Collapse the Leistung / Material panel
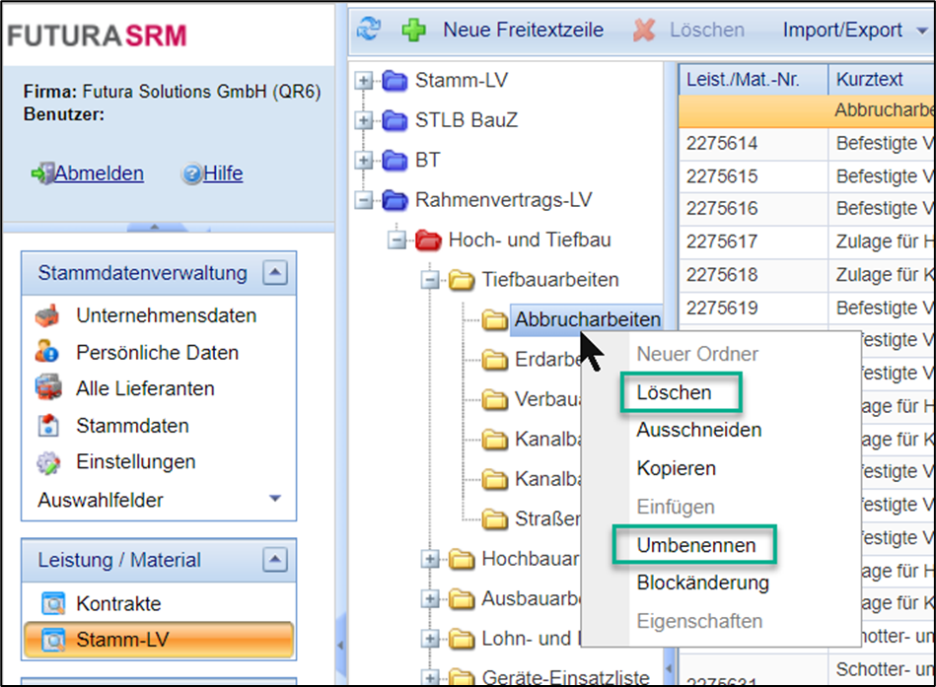 pyautogui.click(x=277, y=560)
